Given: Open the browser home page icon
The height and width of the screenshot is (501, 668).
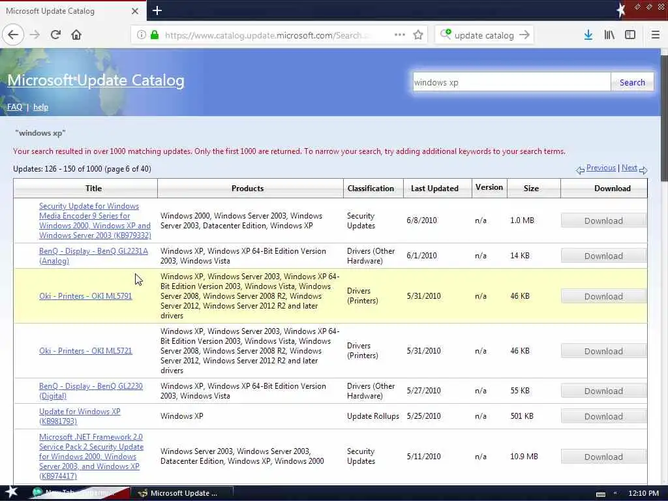Looking at the screenshot, I should coord(76,35).
